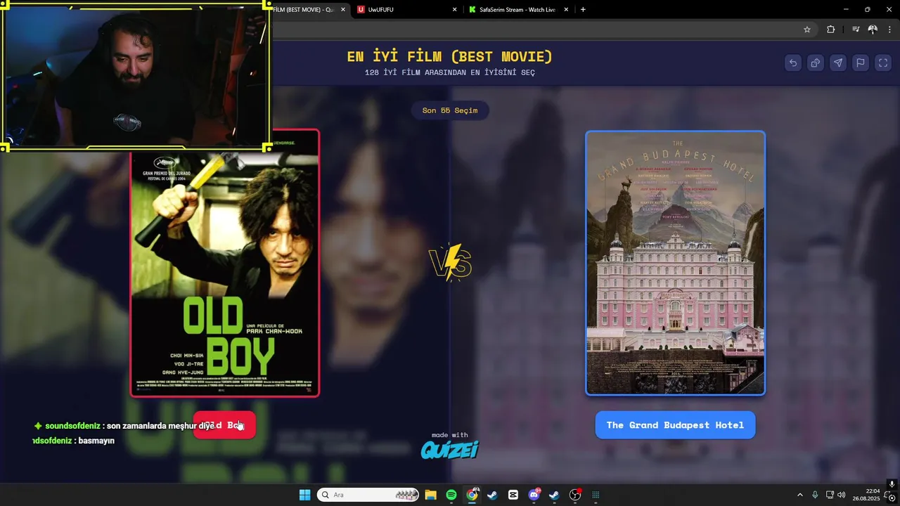Click the copy/duplicate icon in the quiz toolbar
The height and width of the screenshot is (506, 900).
click(x=816, y=63)
